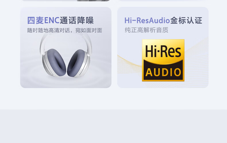This screenshot has width=227, height=143.
Task: Click the 金标认证 heading text
Action: (186, 21)
